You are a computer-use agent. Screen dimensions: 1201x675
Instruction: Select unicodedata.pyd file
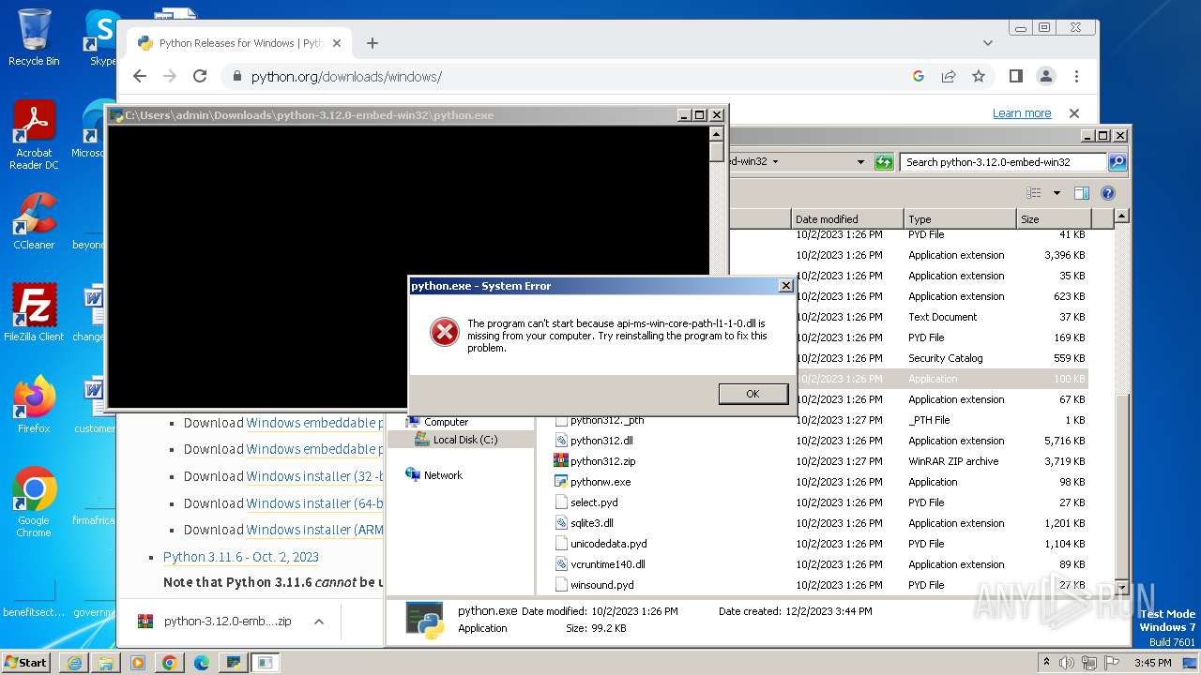point(609,544)
